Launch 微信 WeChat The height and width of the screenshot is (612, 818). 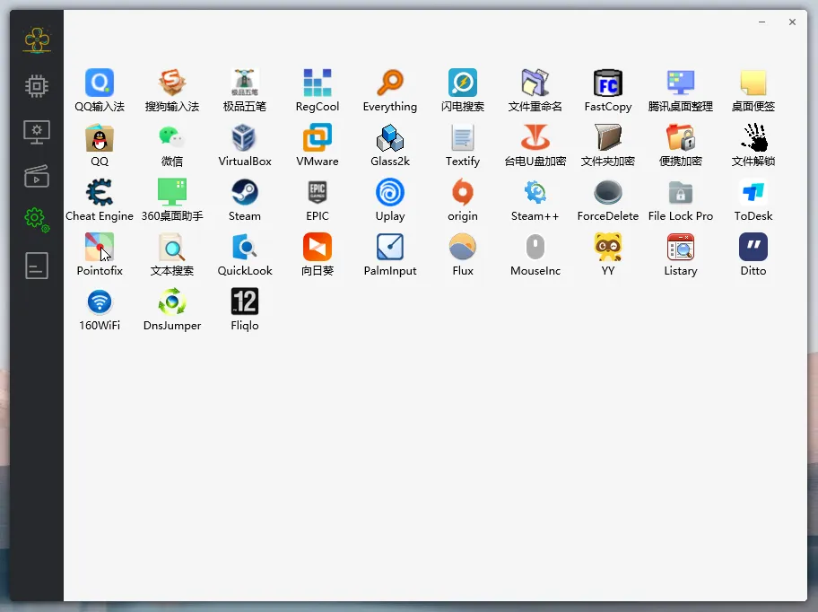coord(172,137)
